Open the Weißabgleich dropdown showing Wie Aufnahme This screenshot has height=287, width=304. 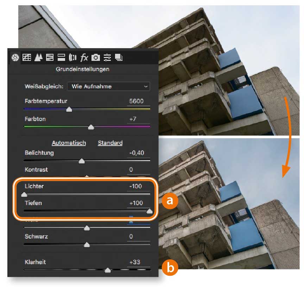tap(109, 87)
